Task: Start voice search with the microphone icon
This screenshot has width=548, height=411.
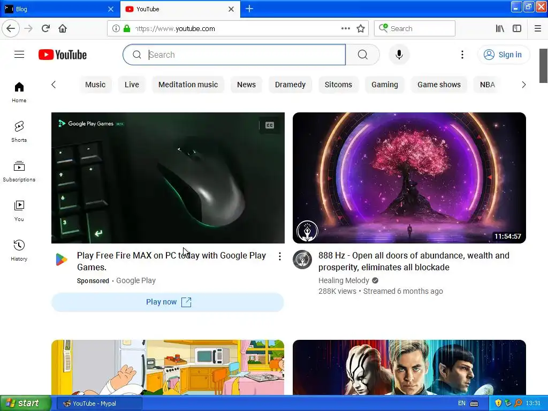Action: [399, 55]
